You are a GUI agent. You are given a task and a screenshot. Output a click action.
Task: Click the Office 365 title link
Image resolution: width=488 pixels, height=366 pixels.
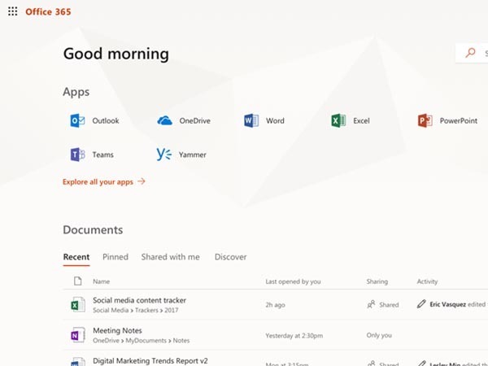coord(48,12)
